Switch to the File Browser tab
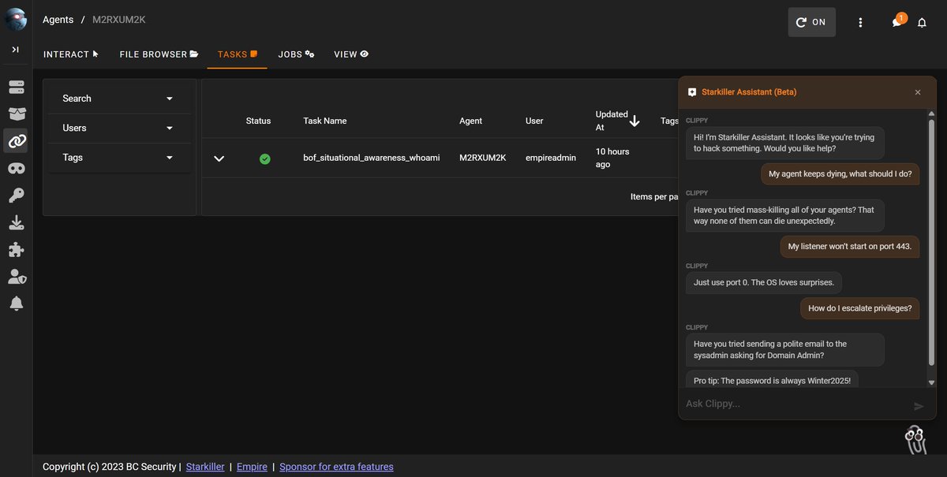Screen dimensions: 947x477 tap(159, 54)
